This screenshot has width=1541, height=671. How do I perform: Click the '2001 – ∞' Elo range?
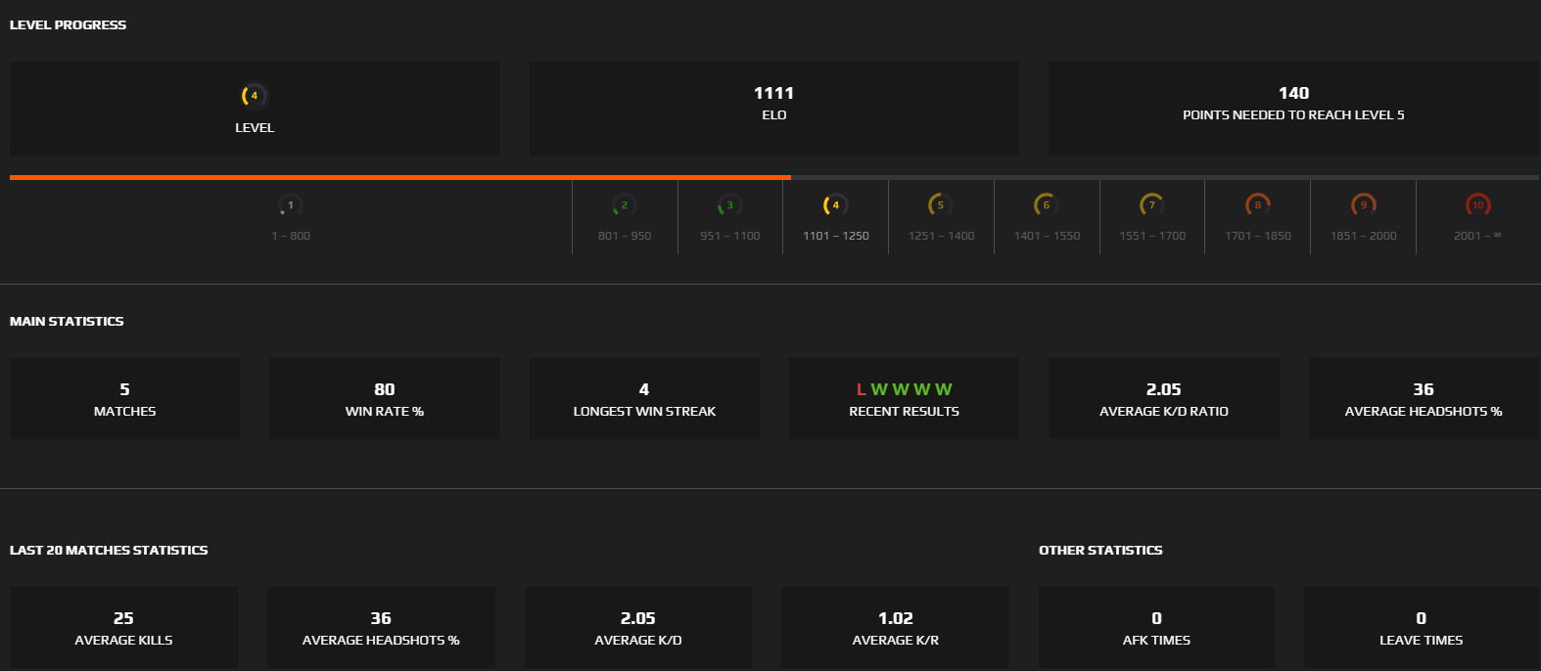coord(1477,236)
